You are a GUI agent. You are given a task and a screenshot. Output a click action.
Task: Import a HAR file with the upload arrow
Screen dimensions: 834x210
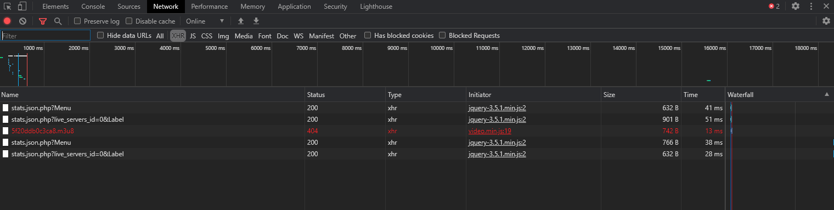click(x=240, y=21)
